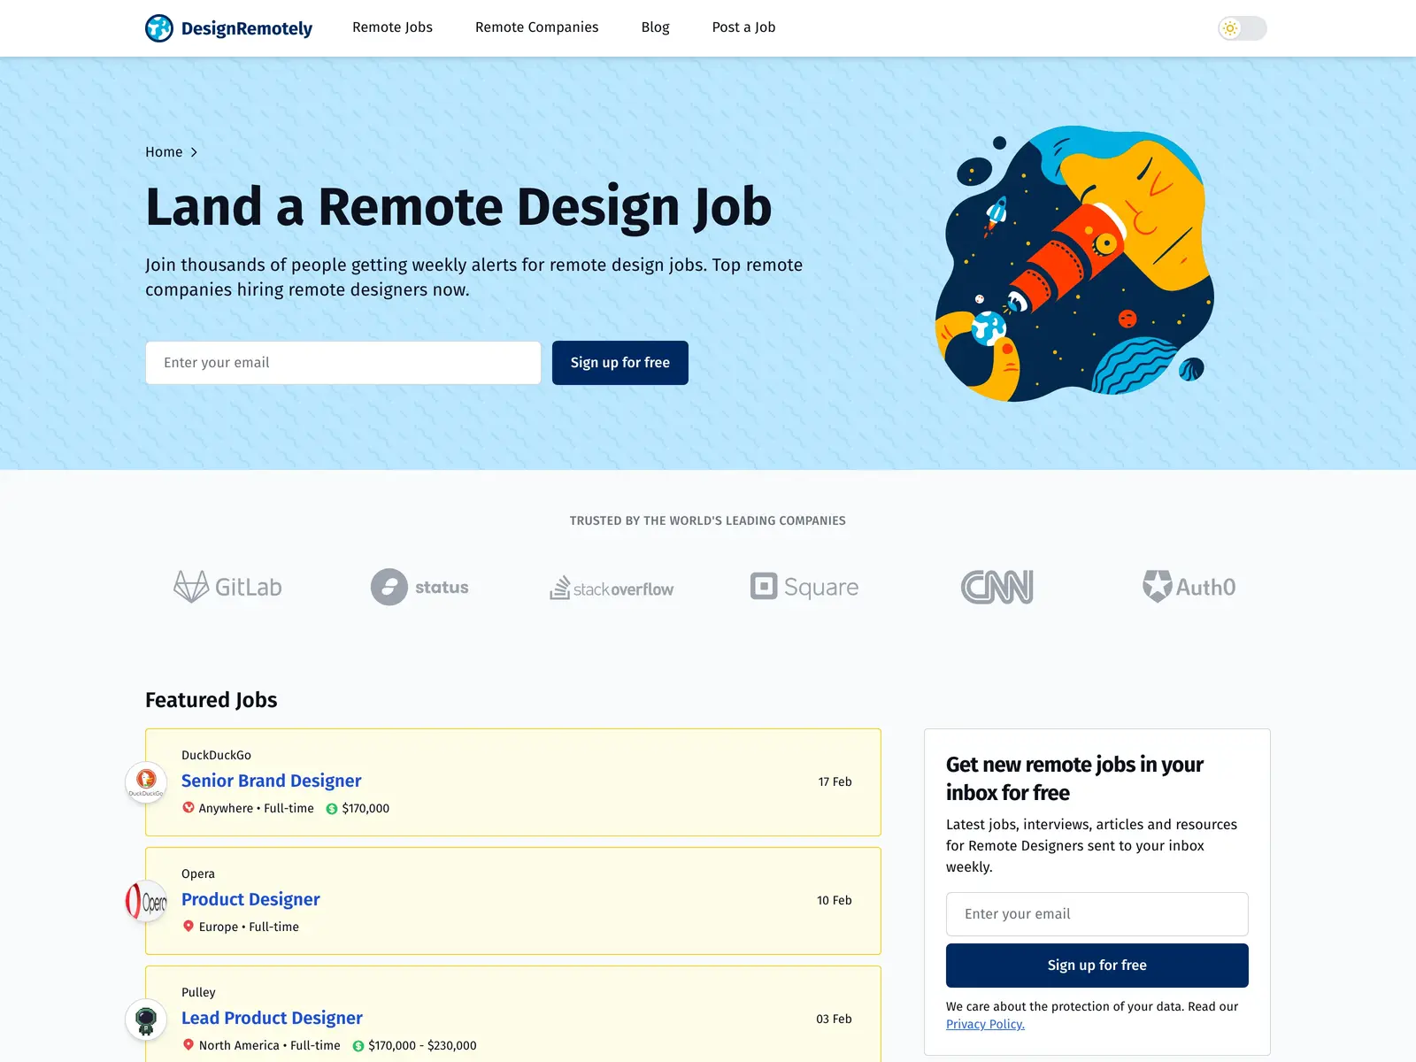Viewport: 1416px width, 1062px height.
Task: Click the Pulley company avatar
Action: (x=146, y=1020)
